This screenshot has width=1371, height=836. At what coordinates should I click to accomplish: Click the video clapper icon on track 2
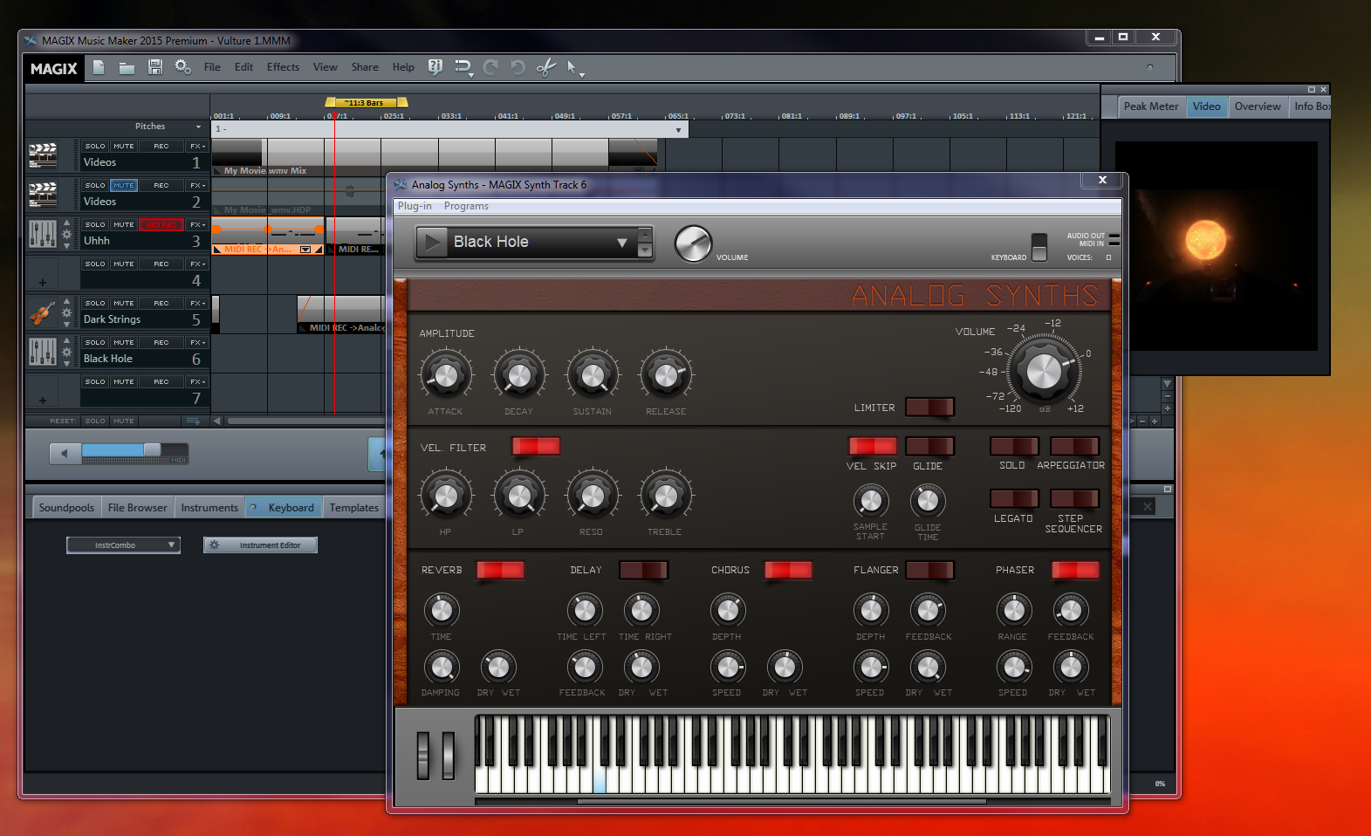[43, 195]
